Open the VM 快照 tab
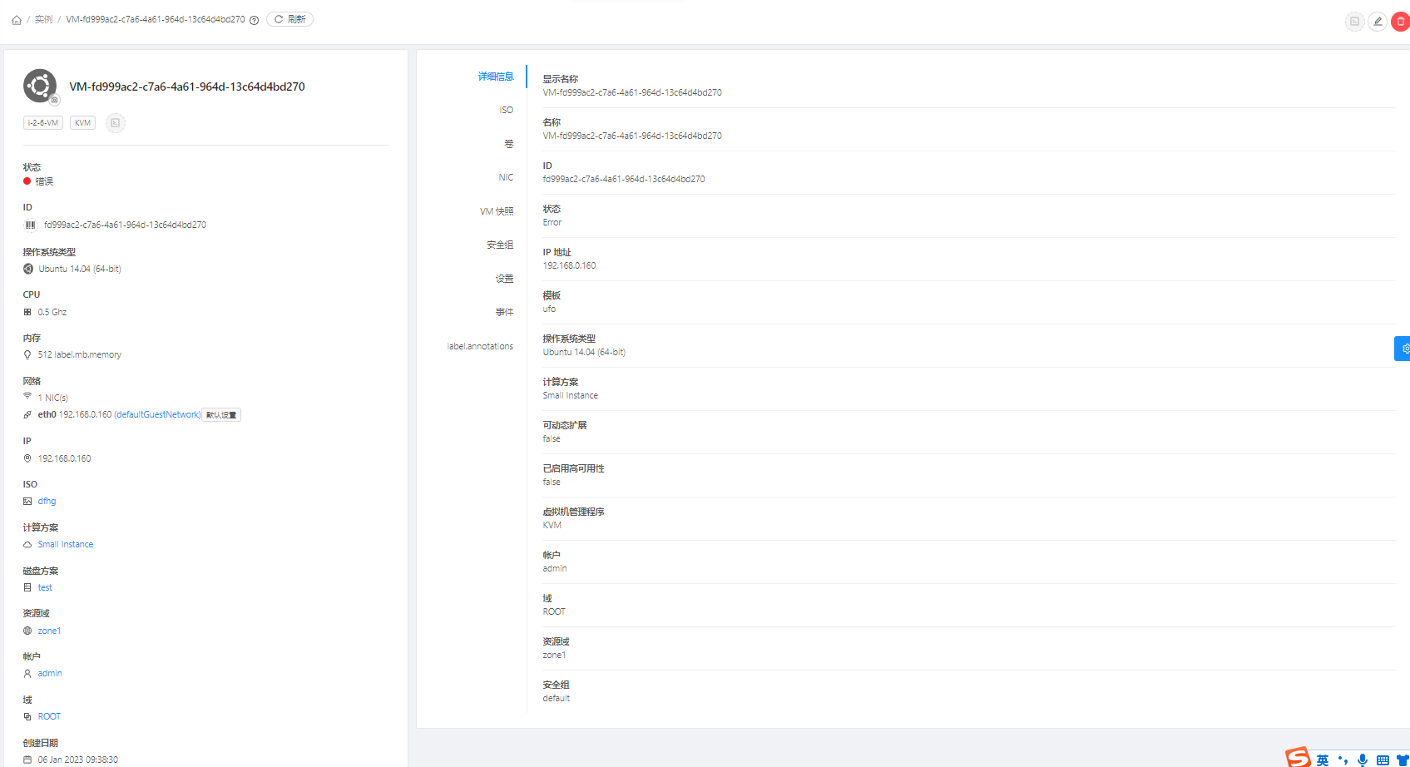This screenshot has height=767, width=1410. [x=497, y=211]
